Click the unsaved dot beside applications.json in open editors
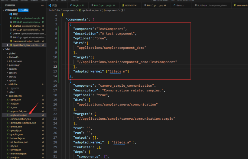The image size is (248, 159). click(x=7, y=45)
